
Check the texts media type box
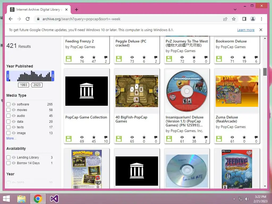(x=8, y=127)
